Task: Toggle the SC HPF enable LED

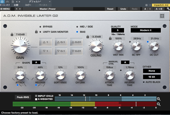Action: click(130, 42)
